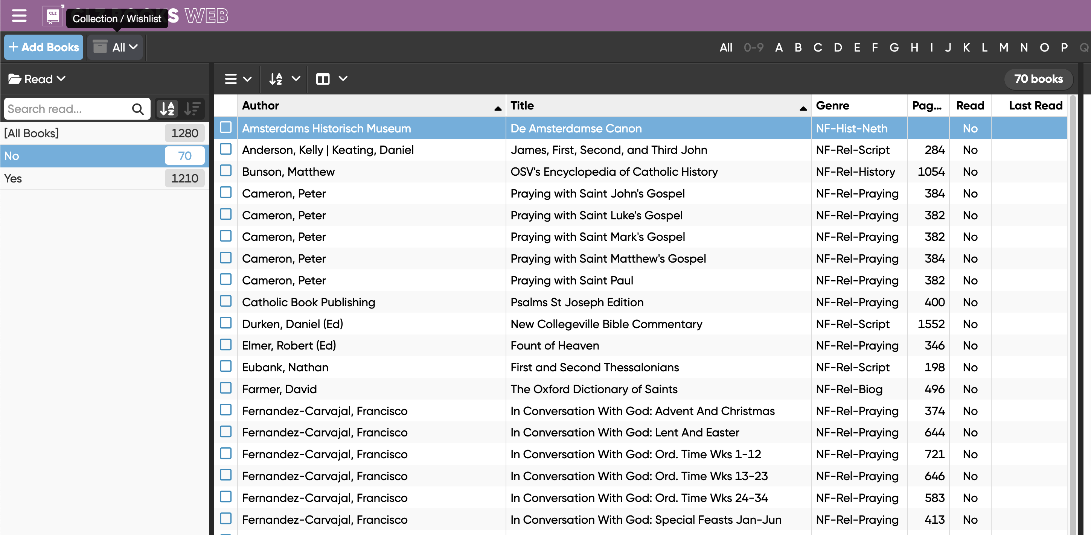Click the vertical scrollbar of book list
1091x535 pixels.
pyautogui.click(x=1072, y=296)
